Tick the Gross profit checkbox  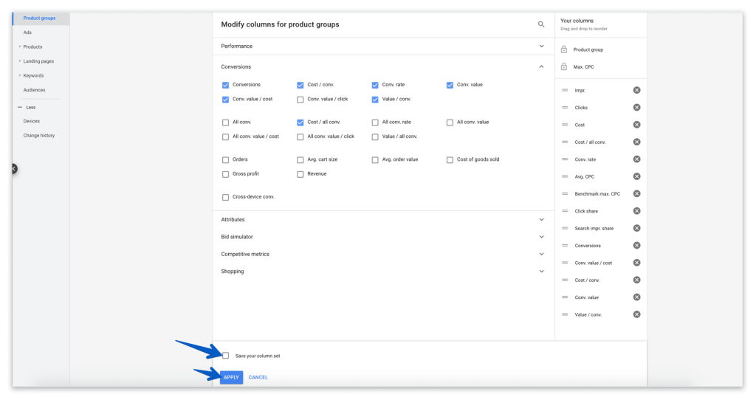tap(226, 174)
